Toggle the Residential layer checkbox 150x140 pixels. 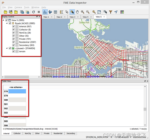14,42
